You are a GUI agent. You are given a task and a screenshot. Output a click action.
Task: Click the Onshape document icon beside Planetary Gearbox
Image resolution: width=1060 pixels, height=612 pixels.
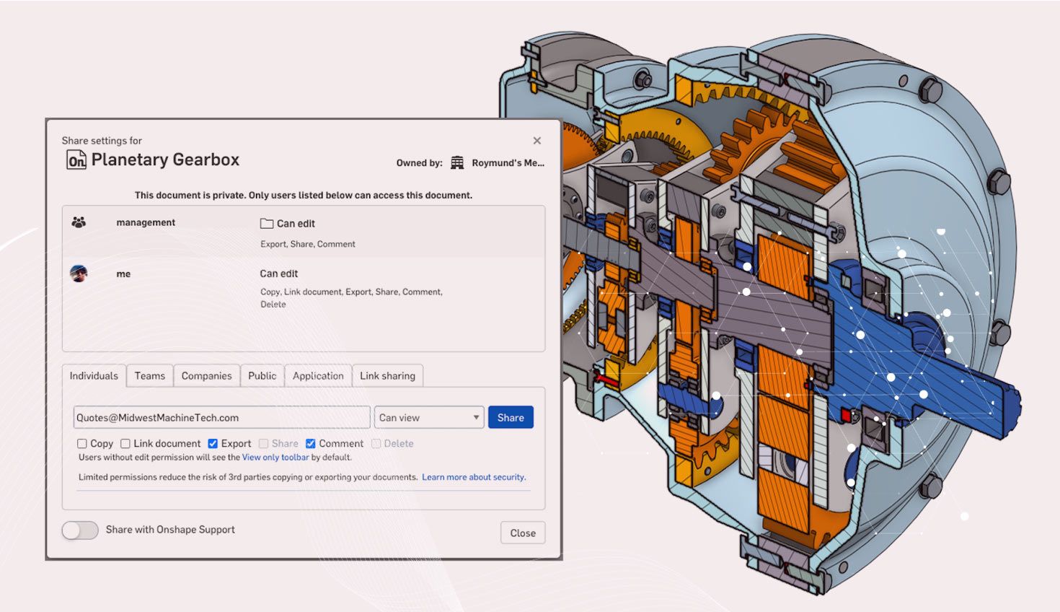coord(76,160)
